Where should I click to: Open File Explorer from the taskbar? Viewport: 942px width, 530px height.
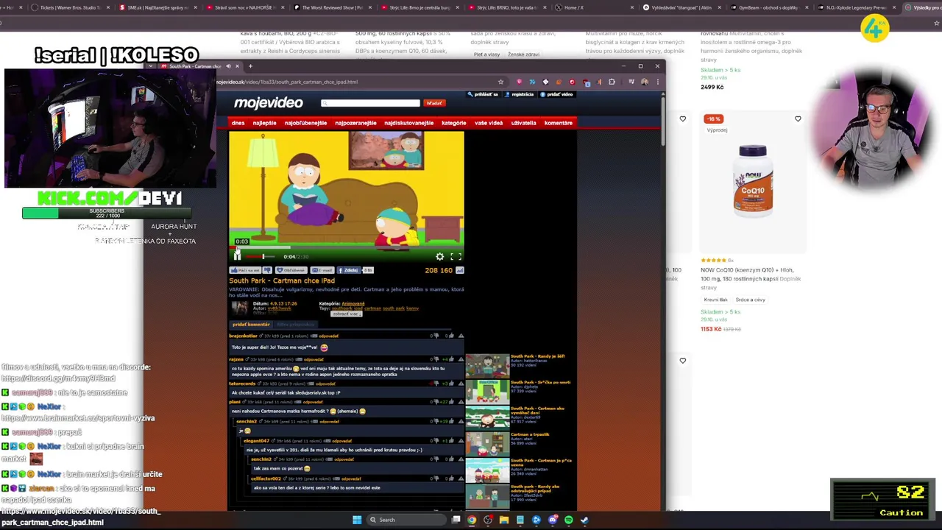504,520
